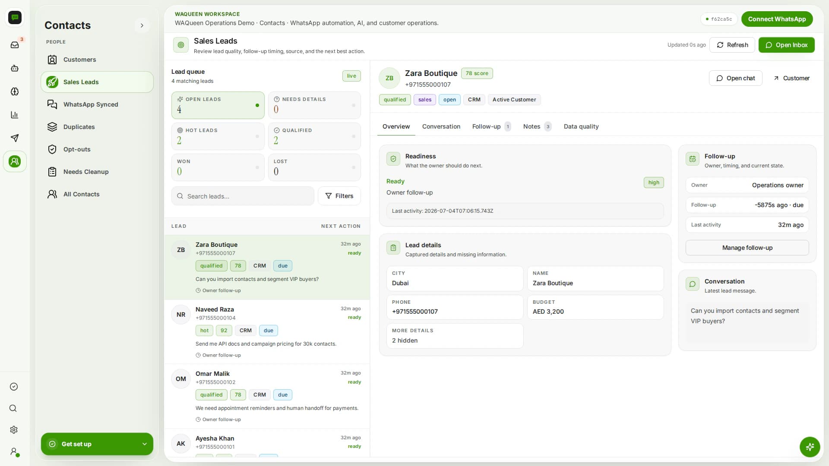Select the Omar Malik lead row
The width and height of the screenshot is (829, 466).
click(x=267, y=397)
